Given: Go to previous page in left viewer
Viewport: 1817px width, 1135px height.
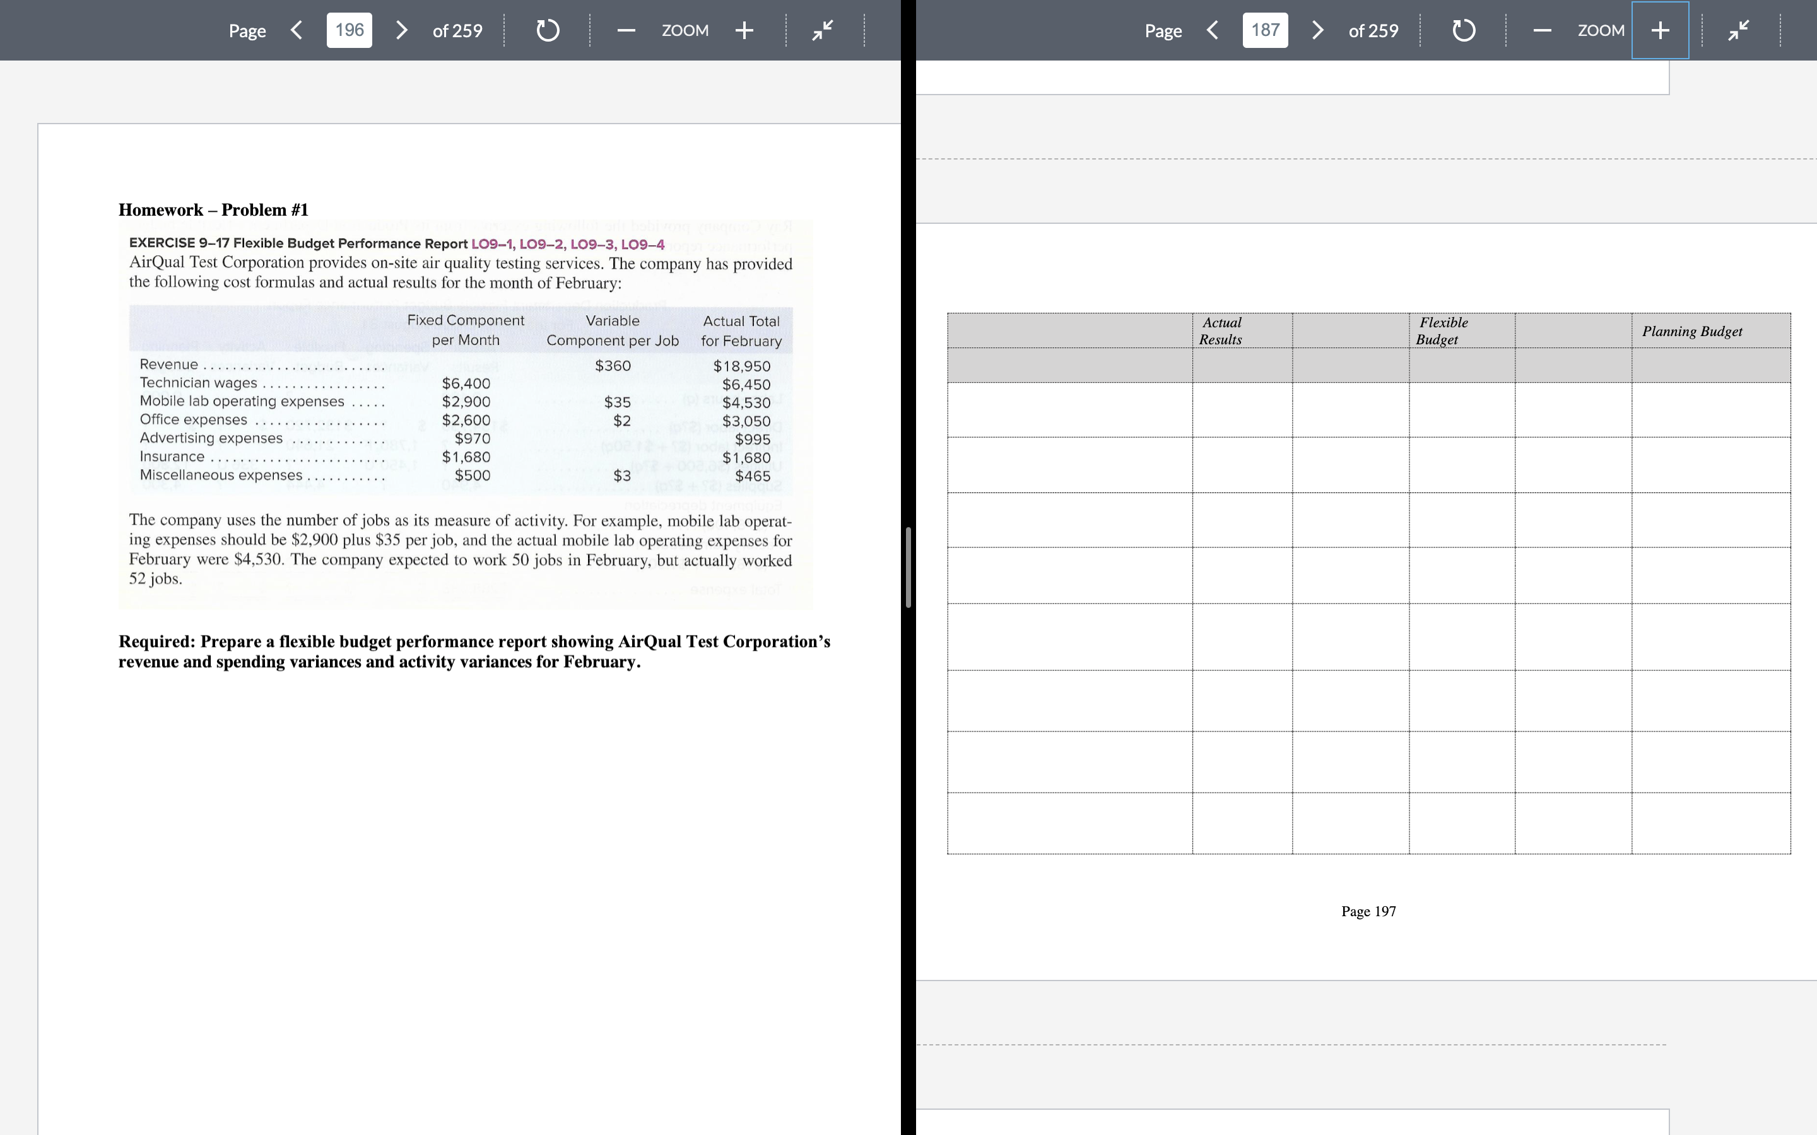Looking at the screenshot, I should [x=295, y=30].
